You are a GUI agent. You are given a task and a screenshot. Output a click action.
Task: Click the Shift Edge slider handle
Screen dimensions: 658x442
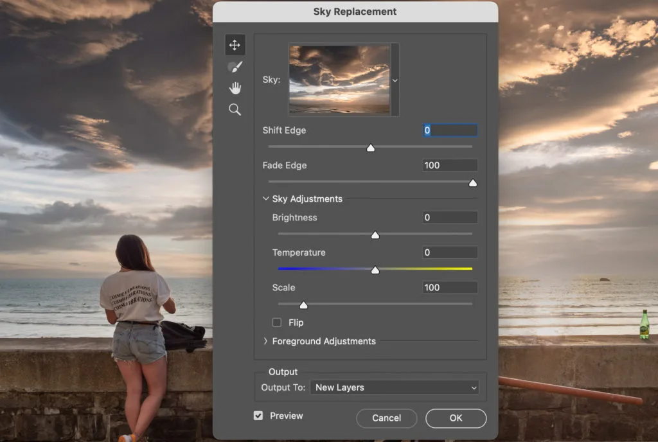(370, 148)
